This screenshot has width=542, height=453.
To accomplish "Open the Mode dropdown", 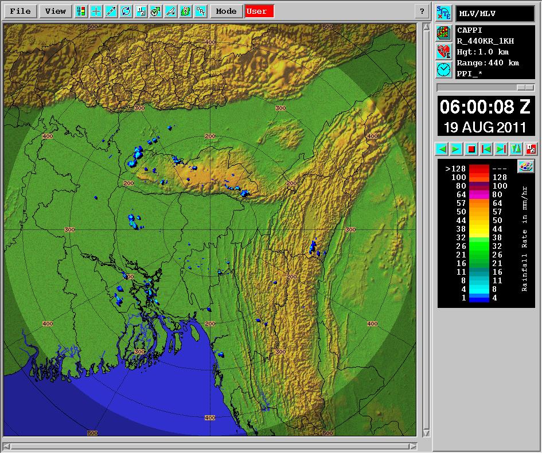I will click(x=226, y=11).
